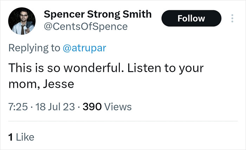The width and height of the screenshot is (246, 150).
Task: Open the "Like" list label
Action: pos(25,137)
